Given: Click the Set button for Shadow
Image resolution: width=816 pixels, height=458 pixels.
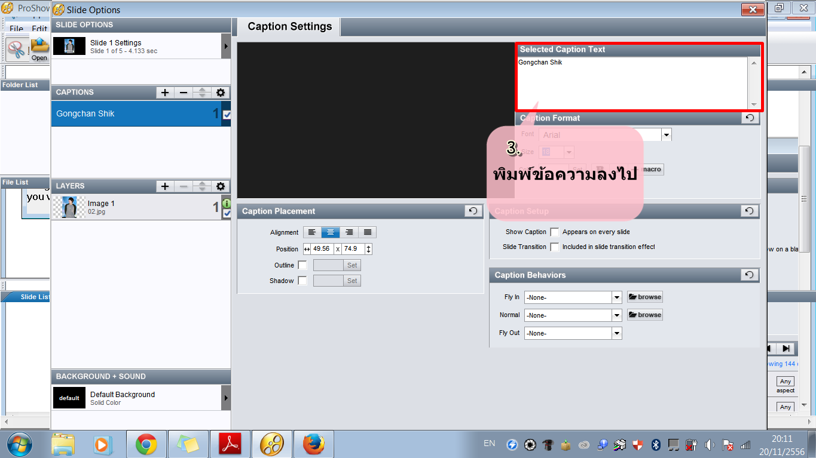Looking at the screenshot, I should tap(352, 281).
